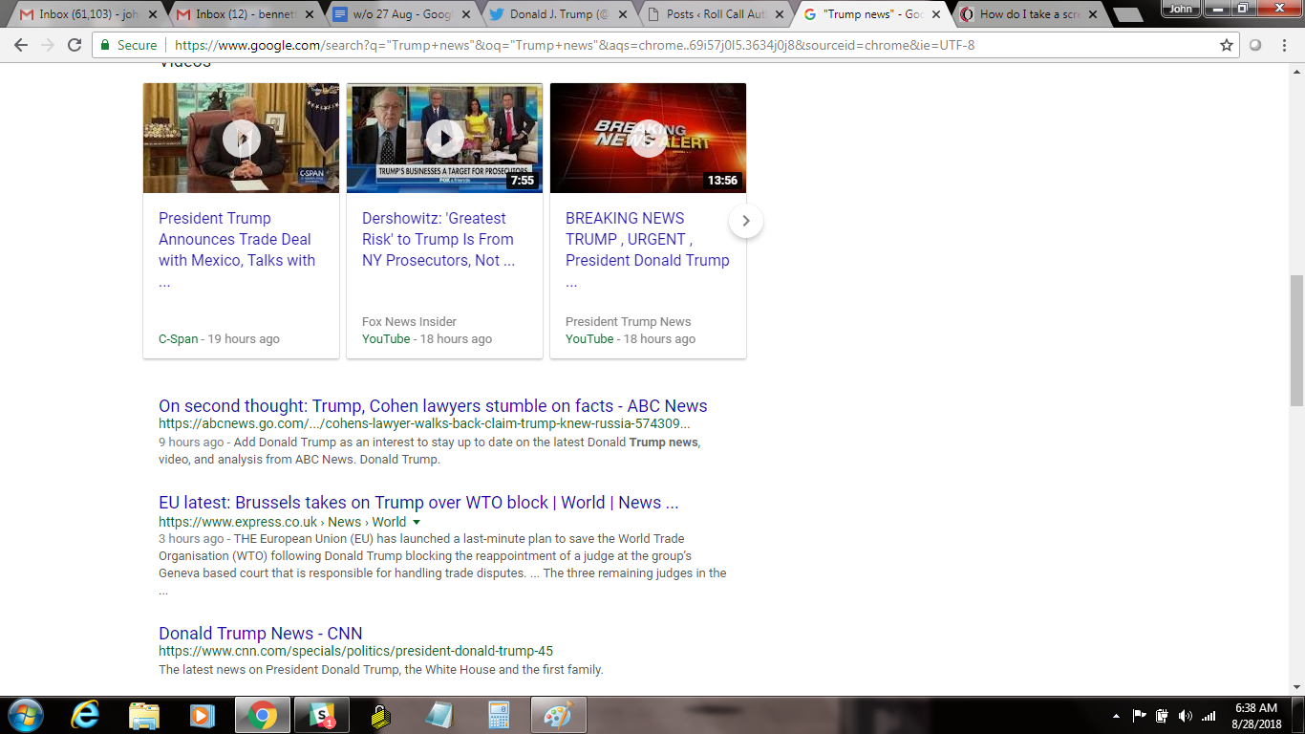The image size is (1305, 734).
Task: Click the "C-Span - 19 hours ago" source text
Action: pyautogui.click(x=220, y=339)
